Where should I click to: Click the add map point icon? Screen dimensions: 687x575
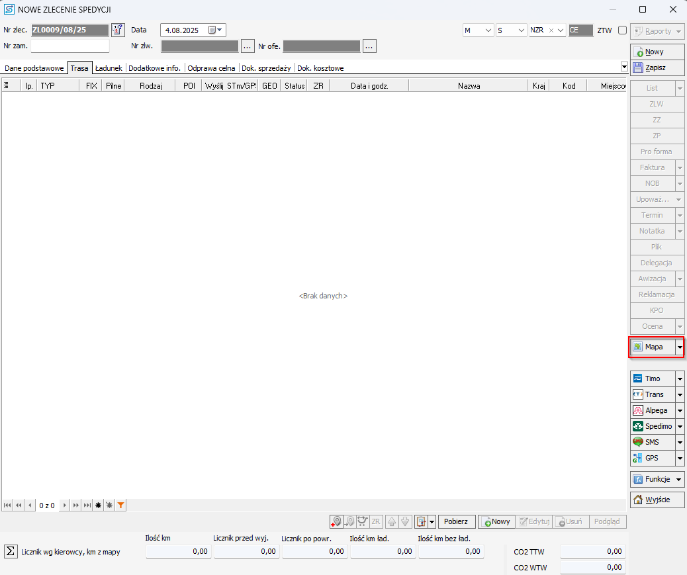tap(337, 521)
